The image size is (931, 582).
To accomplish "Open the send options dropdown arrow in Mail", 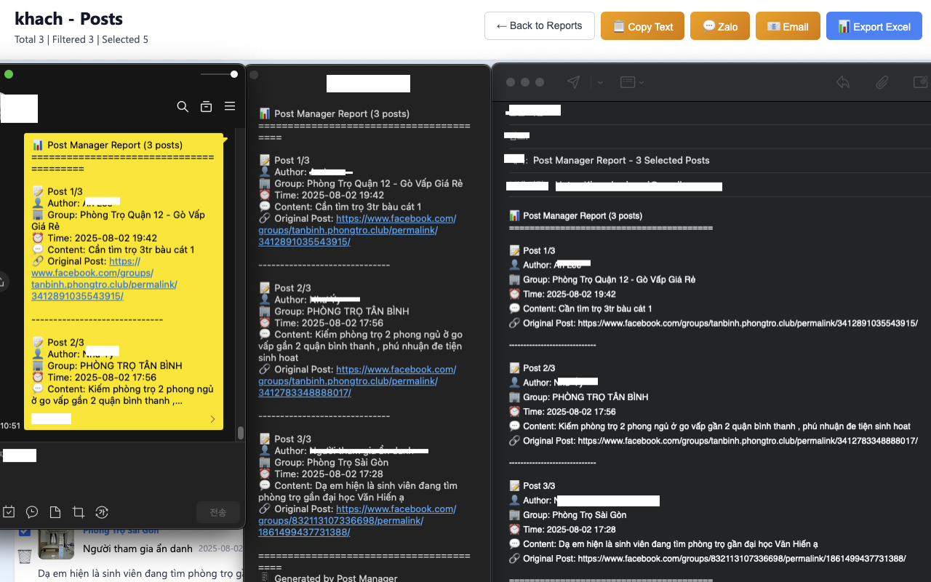I will [x=600, y=82].
